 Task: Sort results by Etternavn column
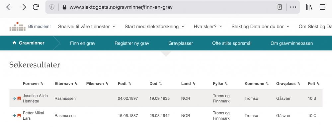click(66, 83)
